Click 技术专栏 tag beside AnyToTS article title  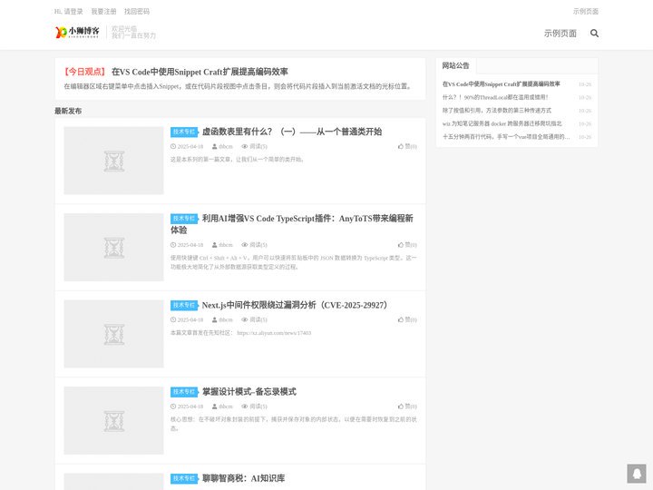184,219
